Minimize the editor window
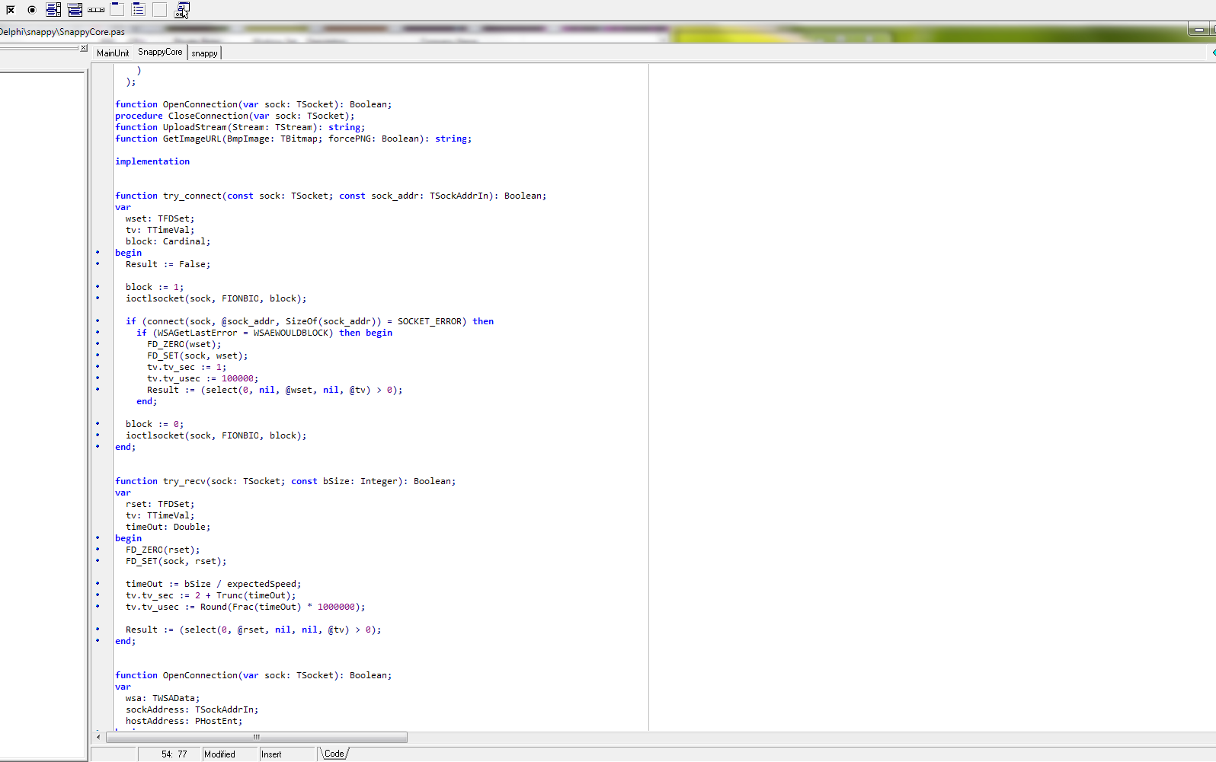 pos(1198,29)
